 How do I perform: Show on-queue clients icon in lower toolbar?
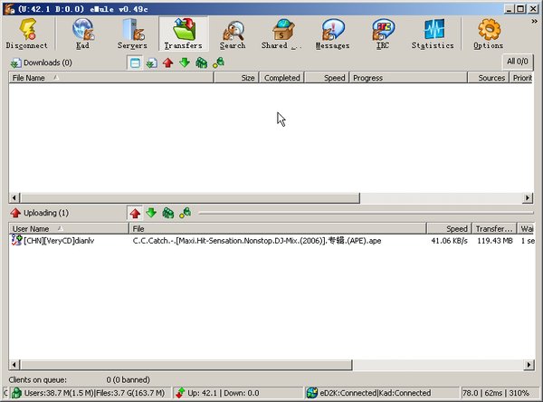pyautogui.click(x=168, y=213)
